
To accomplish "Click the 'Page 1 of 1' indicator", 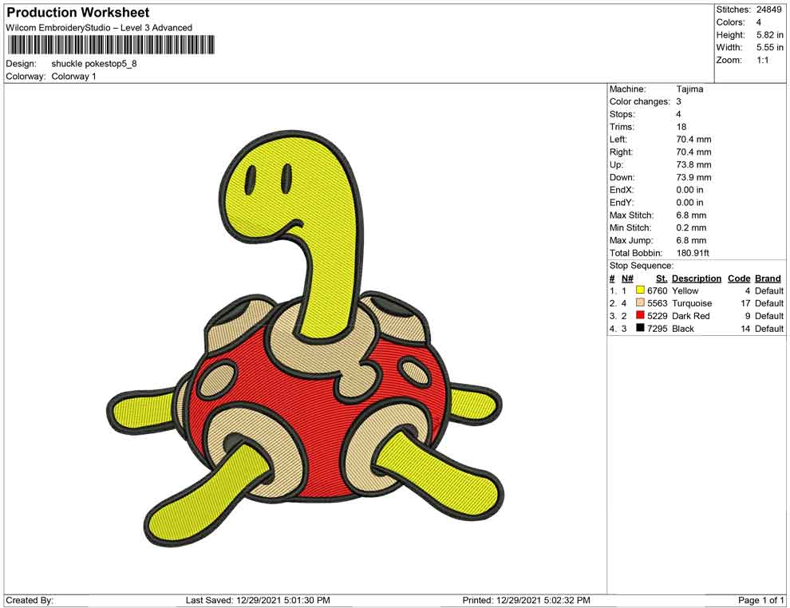I will pyautogui.click(x=760, y=600).
